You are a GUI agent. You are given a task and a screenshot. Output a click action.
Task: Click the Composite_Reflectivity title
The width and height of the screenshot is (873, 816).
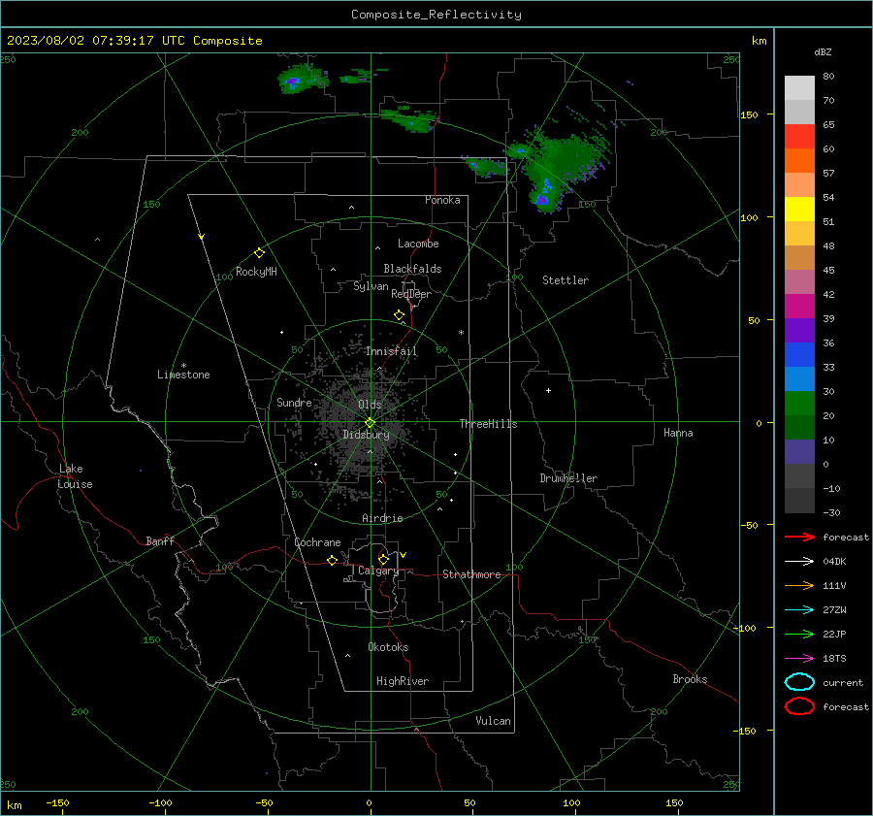click(x=436, y=15)
